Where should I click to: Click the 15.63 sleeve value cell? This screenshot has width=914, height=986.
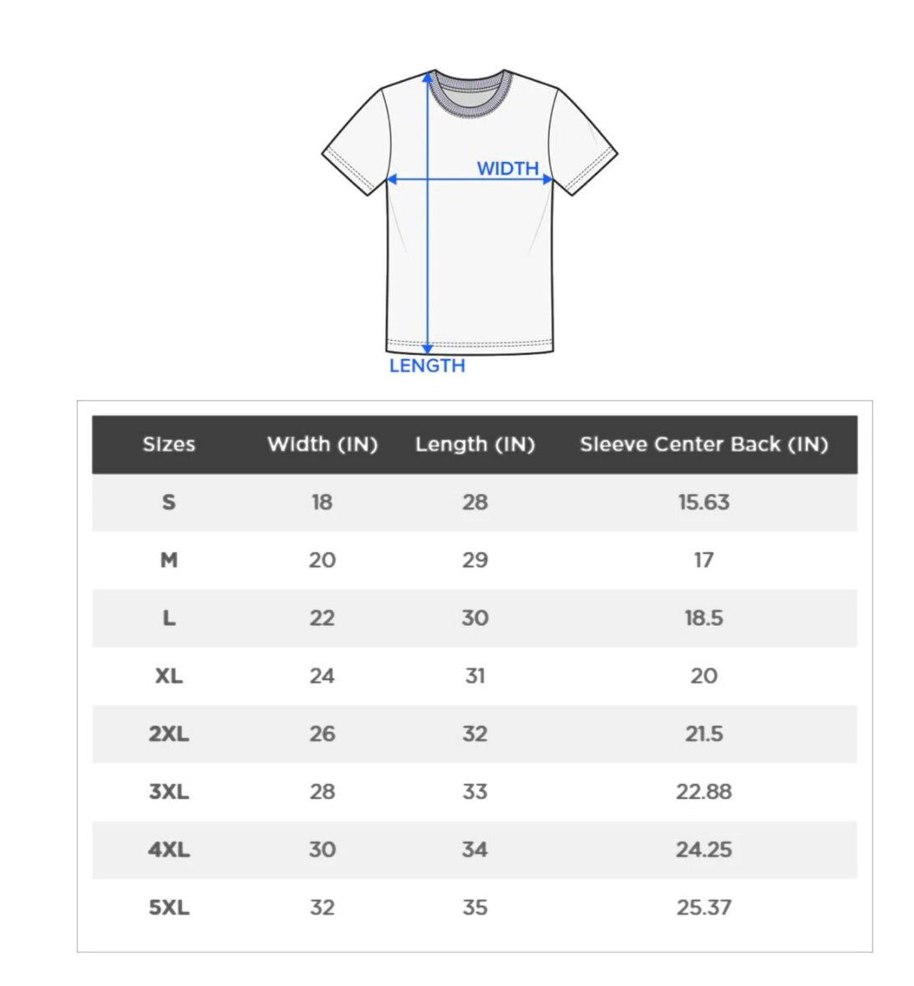point(703,502)
